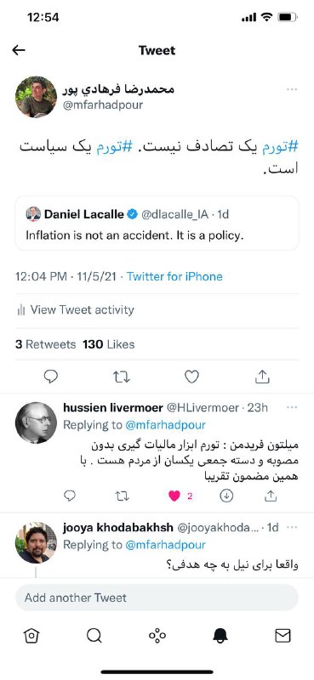This screenshot has height=680, width=314.
Task: Unlike hussien livermoer's reply
Action: click(x=174, y=496)
